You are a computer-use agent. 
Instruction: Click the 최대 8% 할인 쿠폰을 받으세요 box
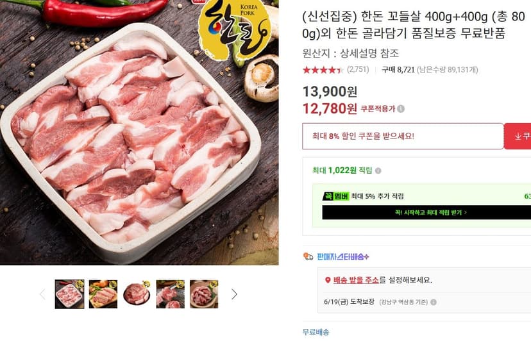click(x=403, y=136)
